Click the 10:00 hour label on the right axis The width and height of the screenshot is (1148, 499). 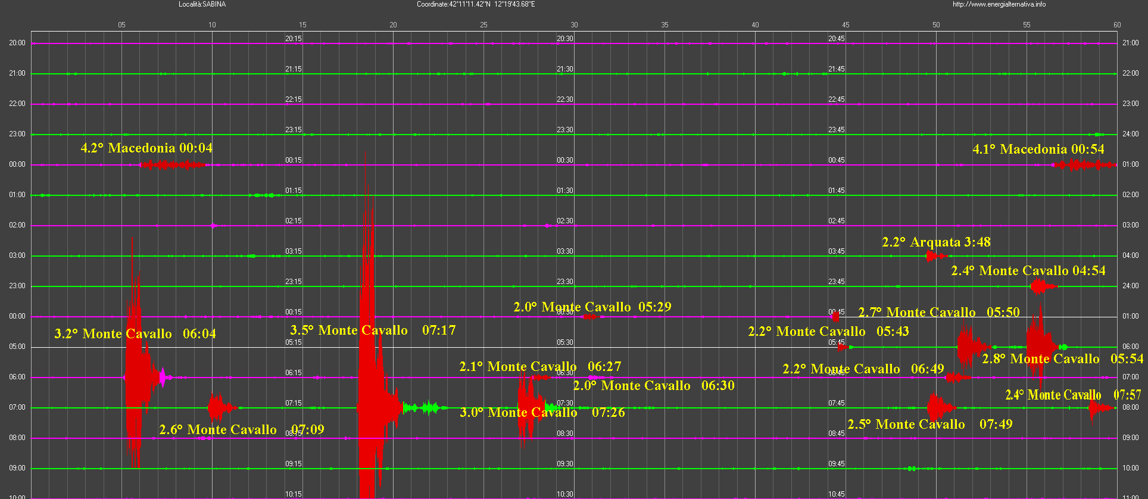(x=1131, y=468)
